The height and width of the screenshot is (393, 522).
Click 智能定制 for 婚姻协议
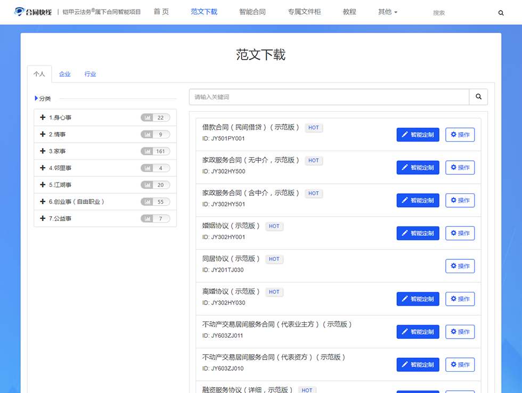tap(418, 233)
